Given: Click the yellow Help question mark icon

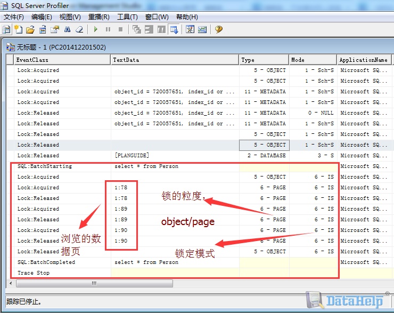Looking at the screenshot, I should point(219,29).
